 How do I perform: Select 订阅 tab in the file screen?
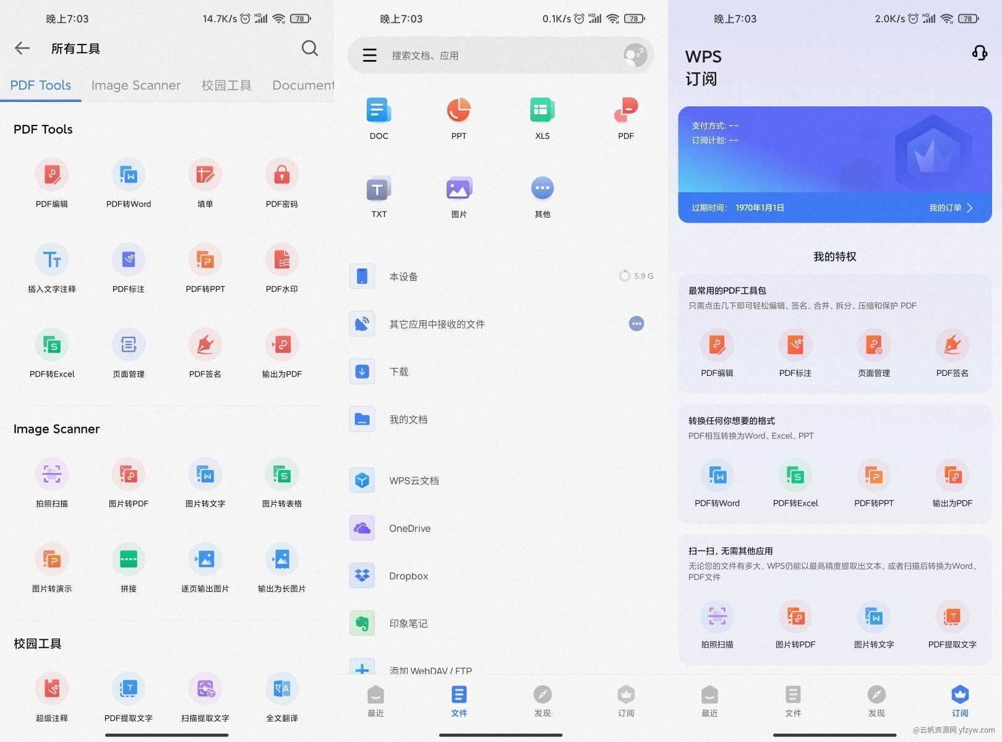pyautogui.click(x=626, y=701)
